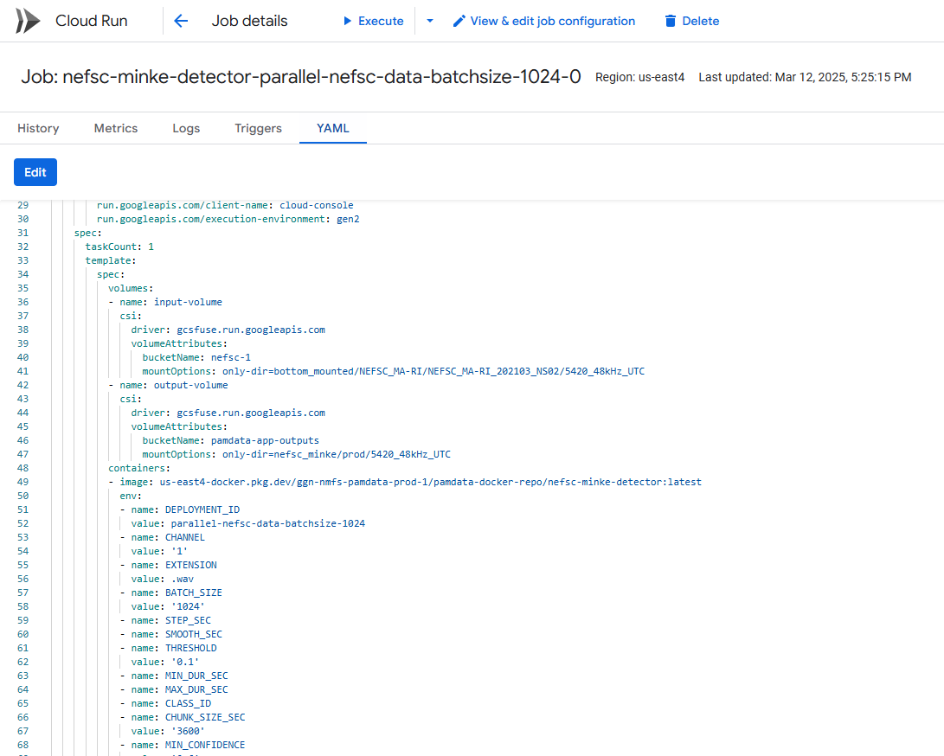The width and height of the screenshot is (944, 756).
Task: Open the Logs tab
Action: 186,128
